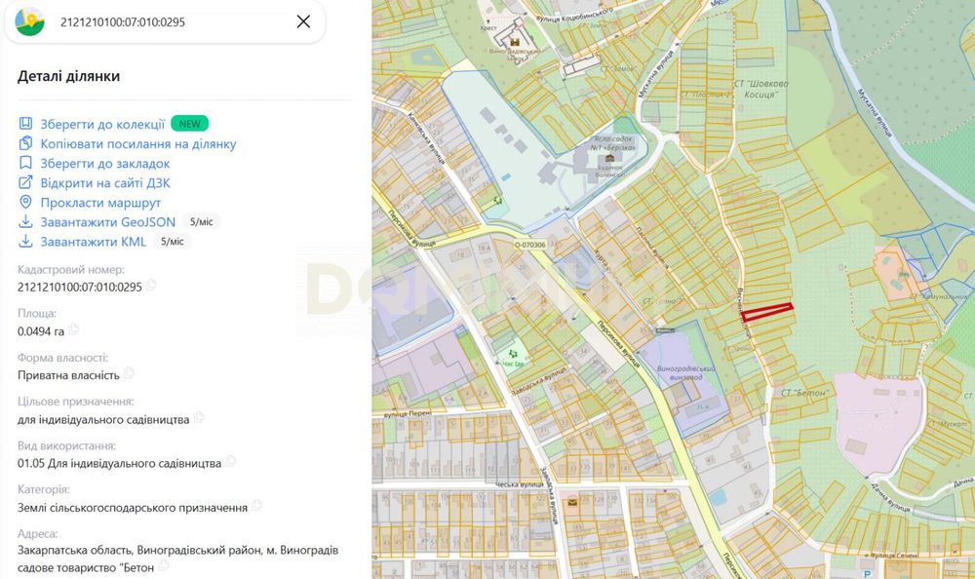The image size is (975, 579).
Task: Copy the Приватна власність value
Action: click(x=129, y=373)
